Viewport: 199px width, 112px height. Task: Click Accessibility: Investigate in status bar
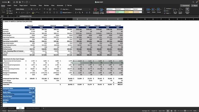[16, 111]
